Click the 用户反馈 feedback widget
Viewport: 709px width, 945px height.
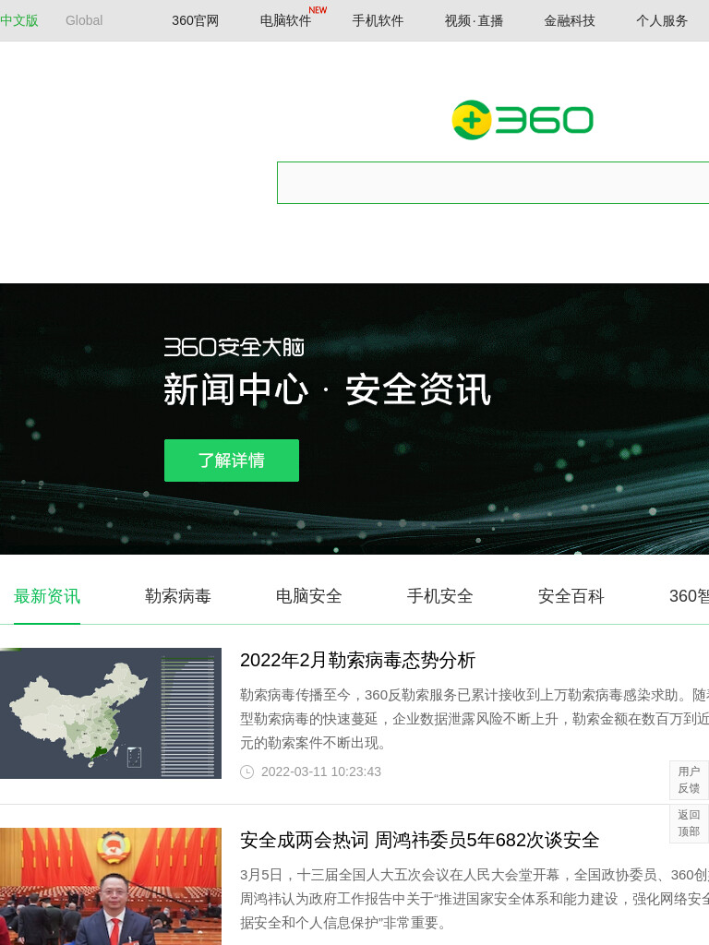click(x=689, y=780)
